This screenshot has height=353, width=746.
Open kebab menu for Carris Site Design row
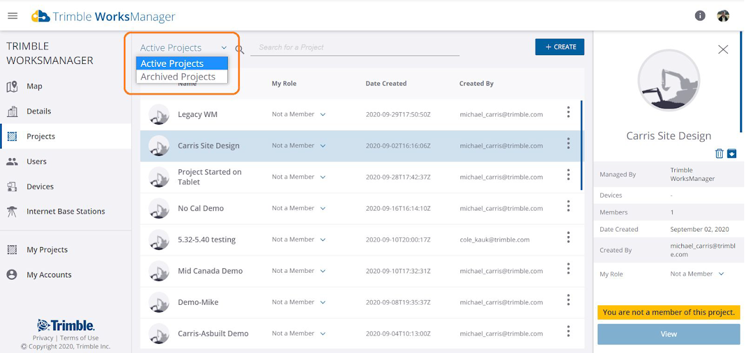[568, 143]
